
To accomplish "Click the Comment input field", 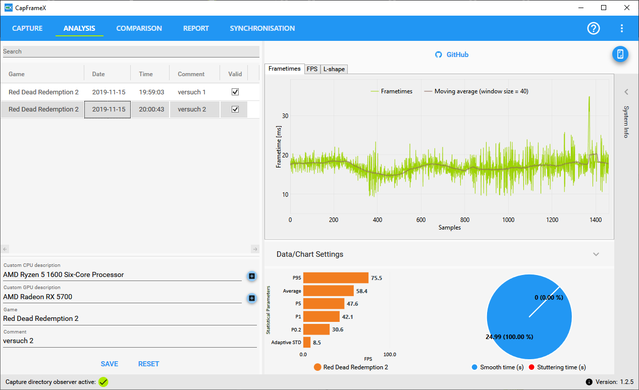I will pyautogui.click(x=130, y=341).
